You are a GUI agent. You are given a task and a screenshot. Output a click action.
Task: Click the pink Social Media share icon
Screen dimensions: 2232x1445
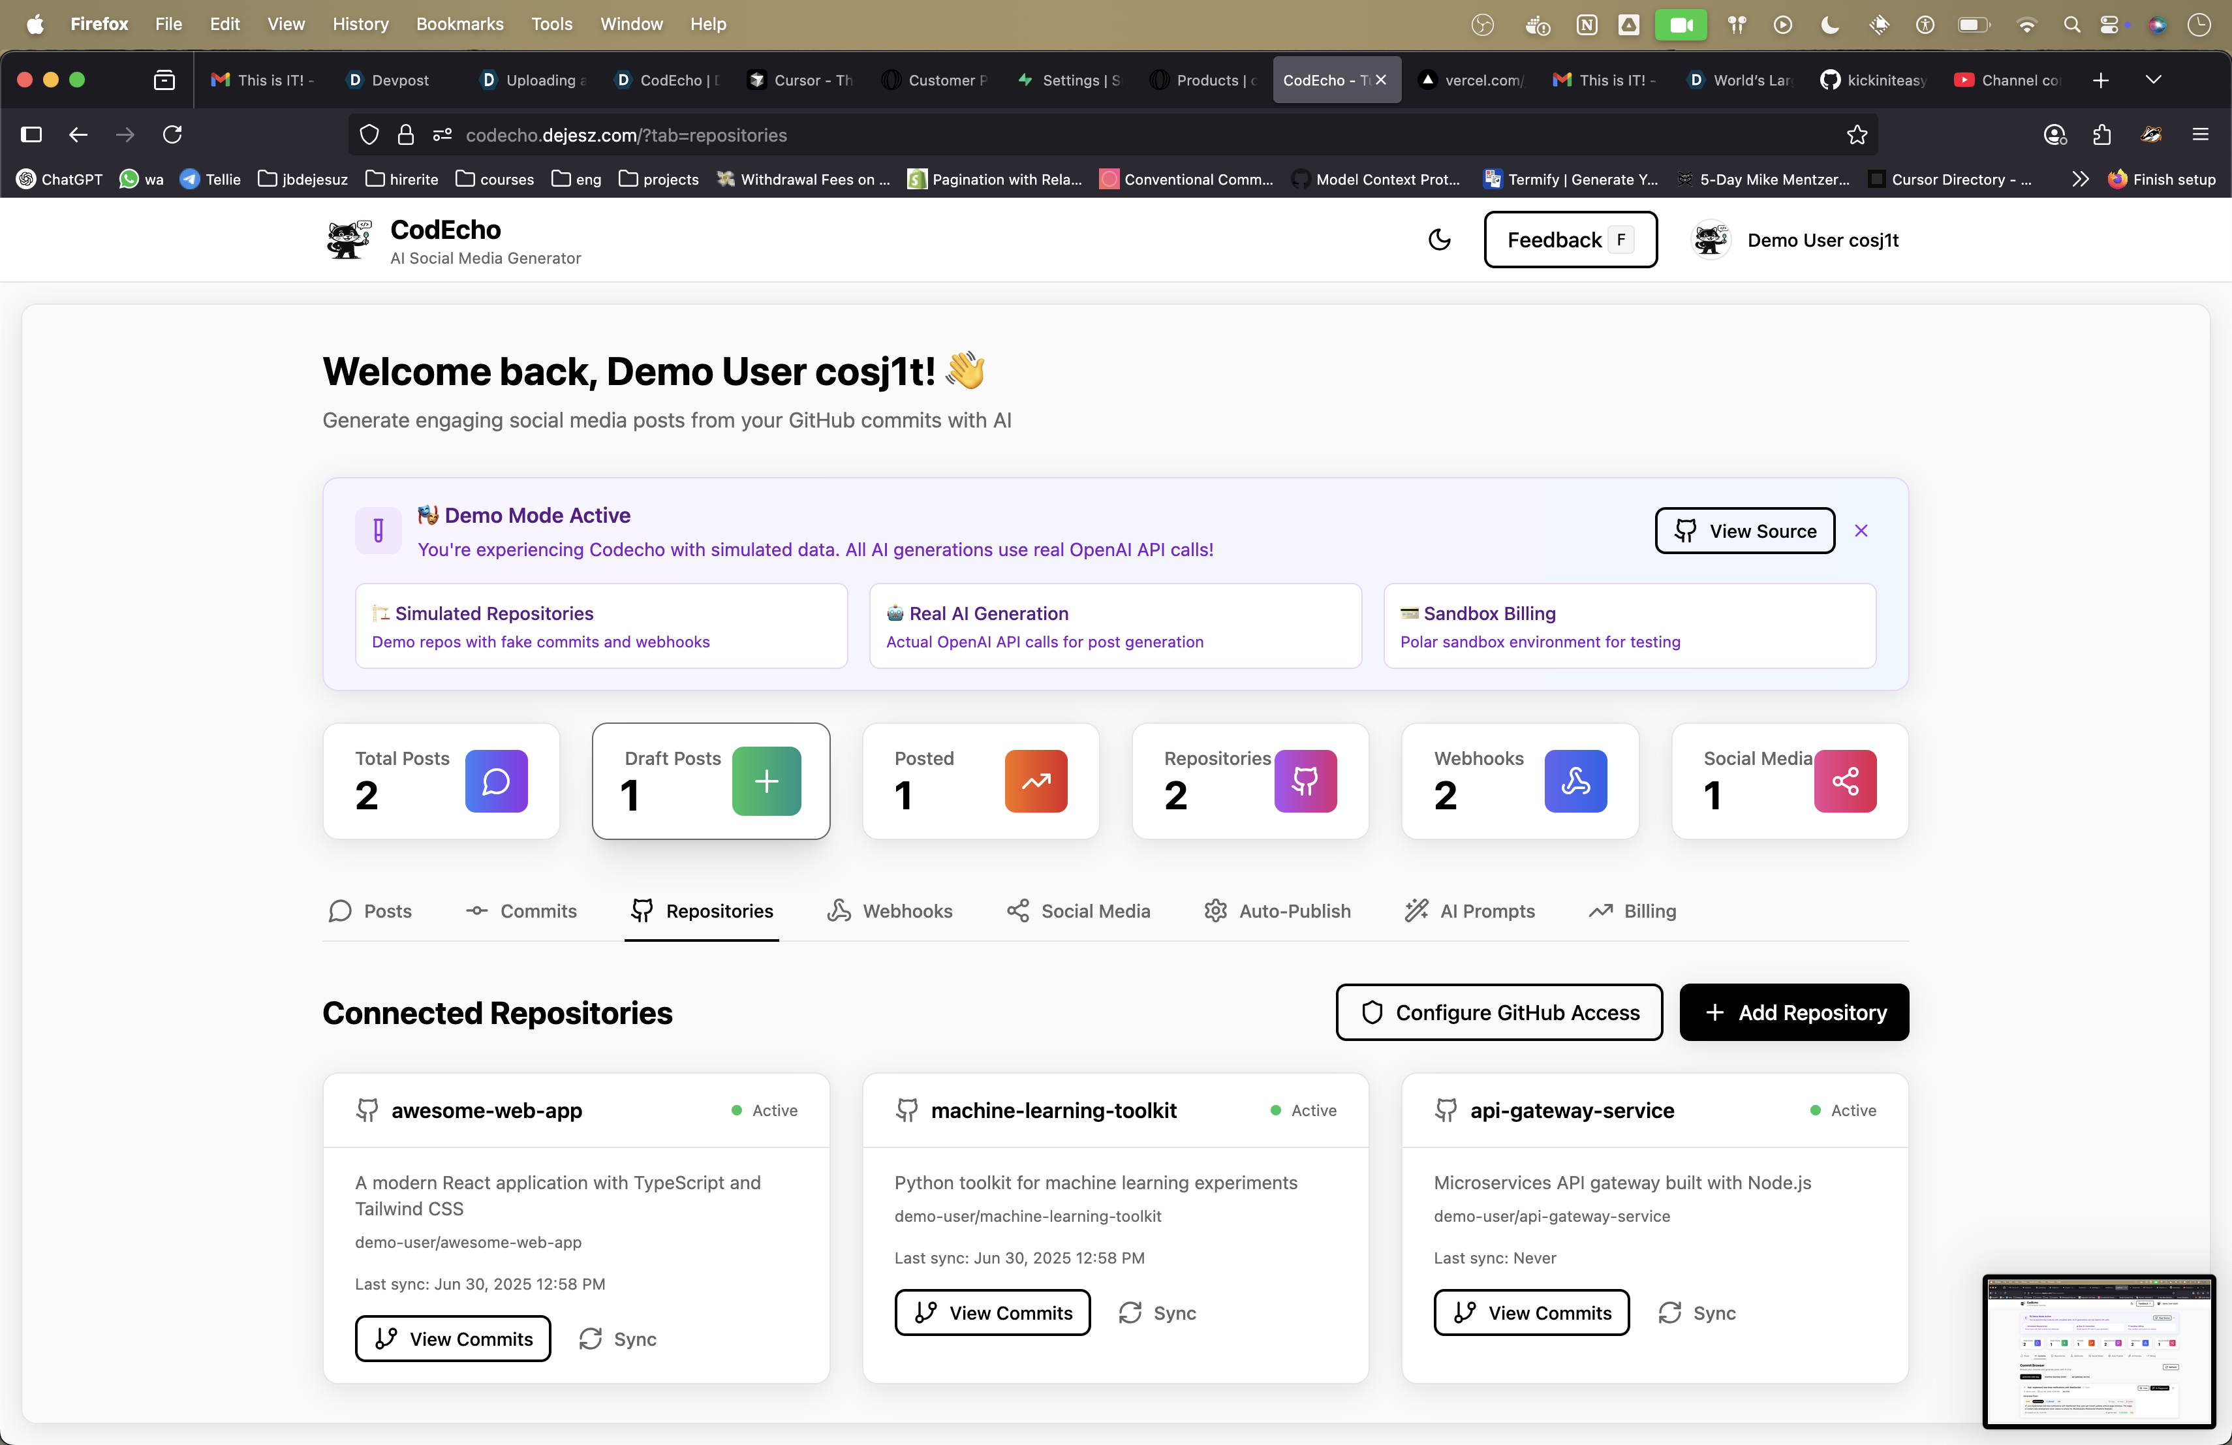(1845, 780)
